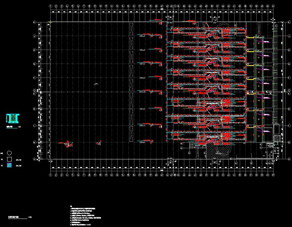
Task: Pick the circle symbol in the legend
Action: pyautogui.click(x=9, y=153)
